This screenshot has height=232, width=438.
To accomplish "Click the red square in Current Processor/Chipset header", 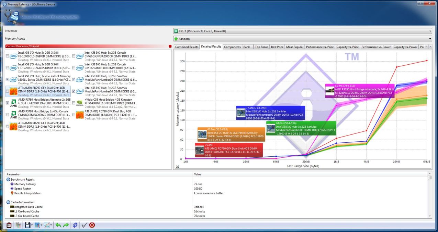I will point(170,46).
